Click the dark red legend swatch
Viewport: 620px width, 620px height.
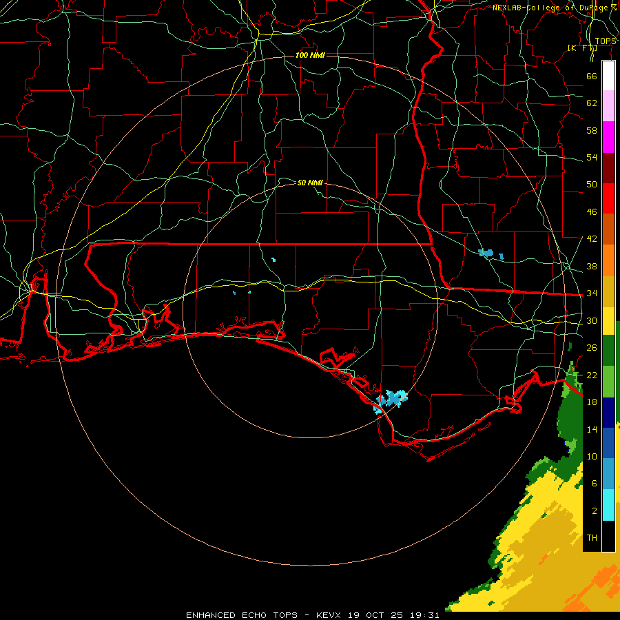608,167
